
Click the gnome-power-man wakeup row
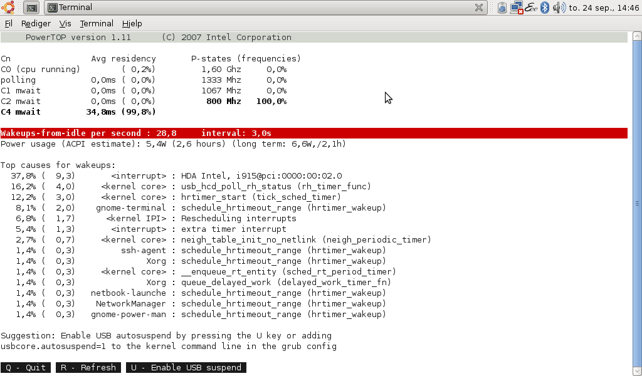coord(201,314)
